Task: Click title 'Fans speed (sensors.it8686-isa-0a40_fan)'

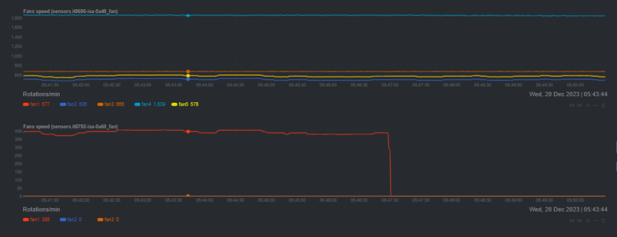Action: pyautogui.click(x=70, y=11)
